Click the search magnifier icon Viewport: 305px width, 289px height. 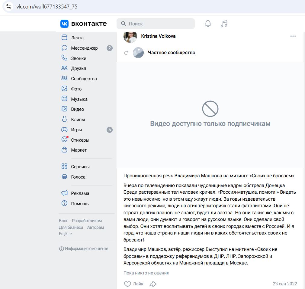[x=123, y=24]
